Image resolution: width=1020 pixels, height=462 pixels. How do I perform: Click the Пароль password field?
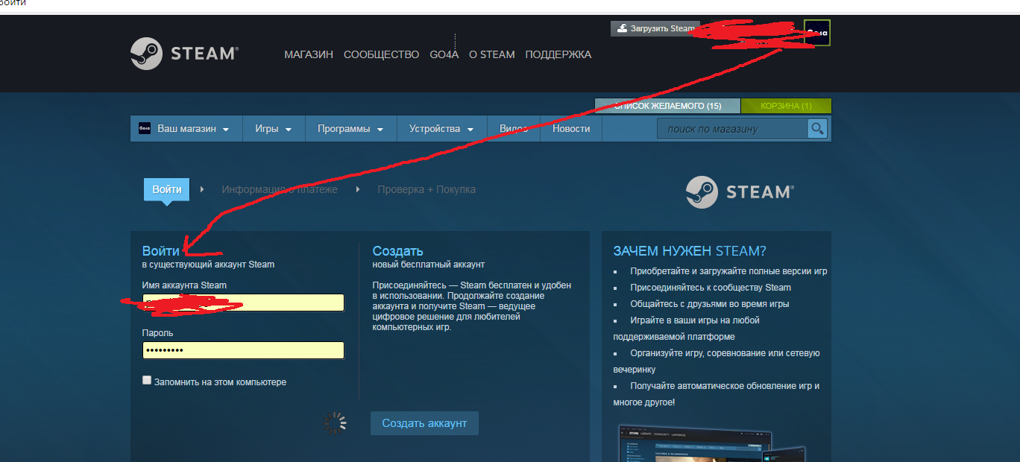(243, 350)
